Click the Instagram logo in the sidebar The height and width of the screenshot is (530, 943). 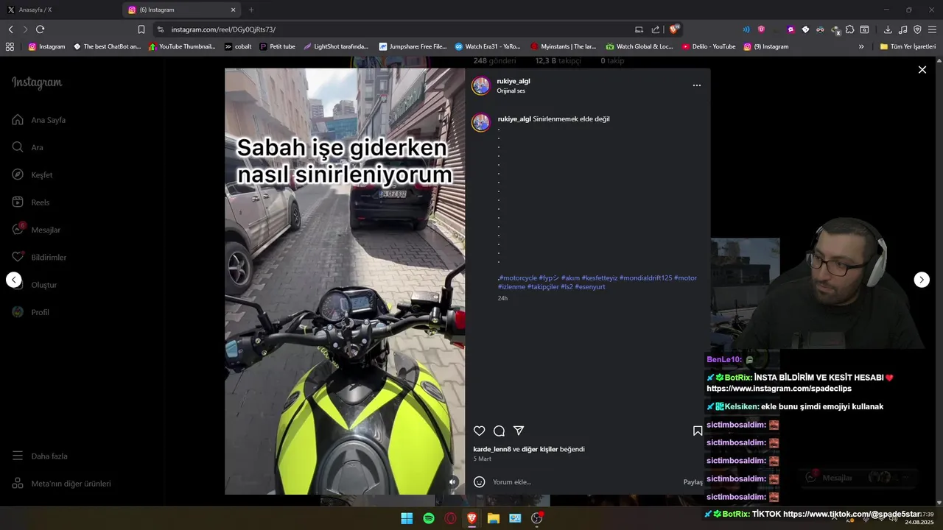pyautogui.click(x=37, y=83)
